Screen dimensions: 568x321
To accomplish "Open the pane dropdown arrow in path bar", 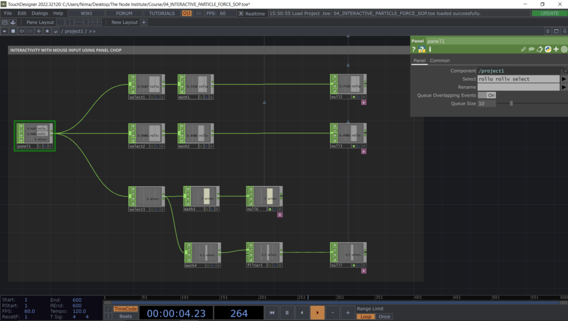I will pyautogui.click(x=4, y=31).
